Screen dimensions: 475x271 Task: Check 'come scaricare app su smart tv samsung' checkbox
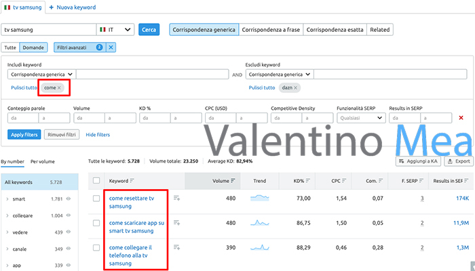point(96,223)
